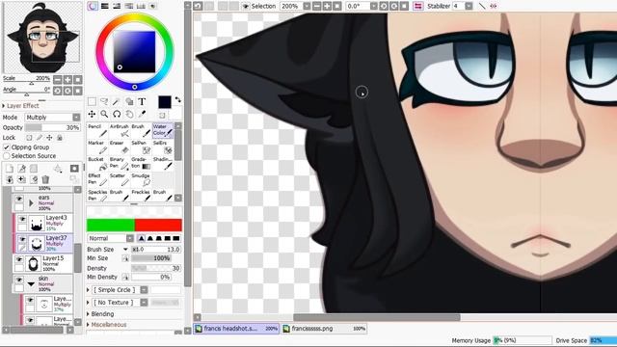Toggle Min Size pressure button
The image size is (617, 347).
tap(125, 258)
